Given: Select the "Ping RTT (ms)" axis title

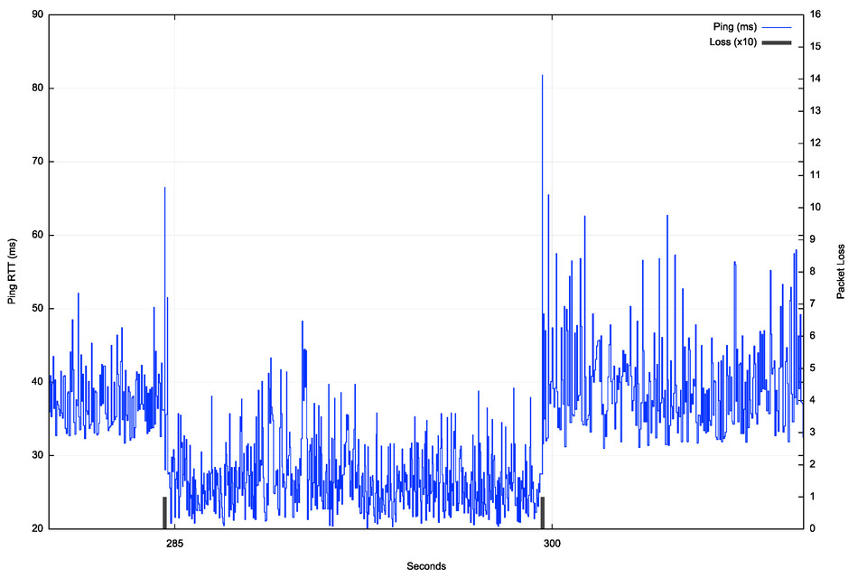Looking at the screenshot, I should [x=13, y=271].
